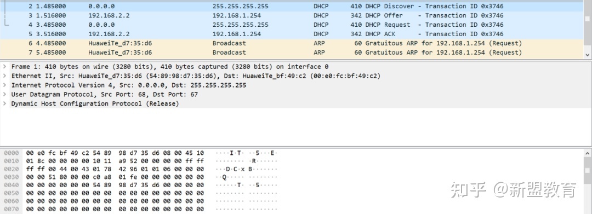This screenshot has height=214, width=592.
Task: Click source 192.168.2.2 in packet 5
Action: [109, 34]
